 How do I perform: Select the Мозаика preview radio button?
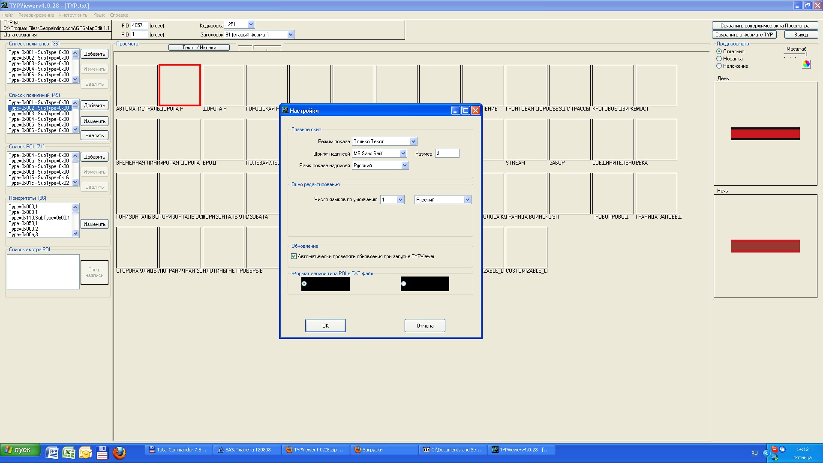pos(719,59)
